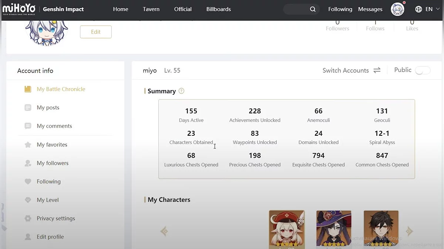Click the My comments speech bubble icon
444x249 pixels.
point(28,126)
